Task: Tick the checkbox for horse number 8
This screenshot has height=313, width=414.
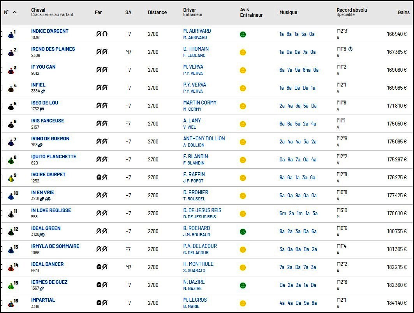Action: pyautogui.click(x=1, y=160)
